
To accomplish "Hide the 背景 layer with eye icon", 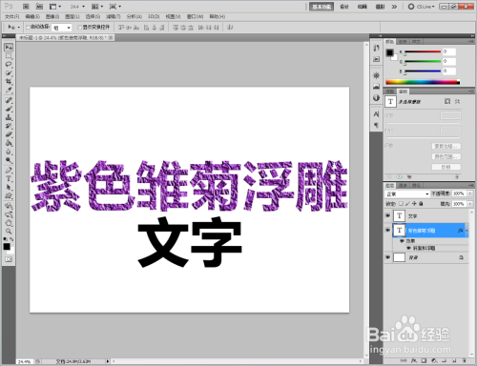I will [x=387, y=257].
